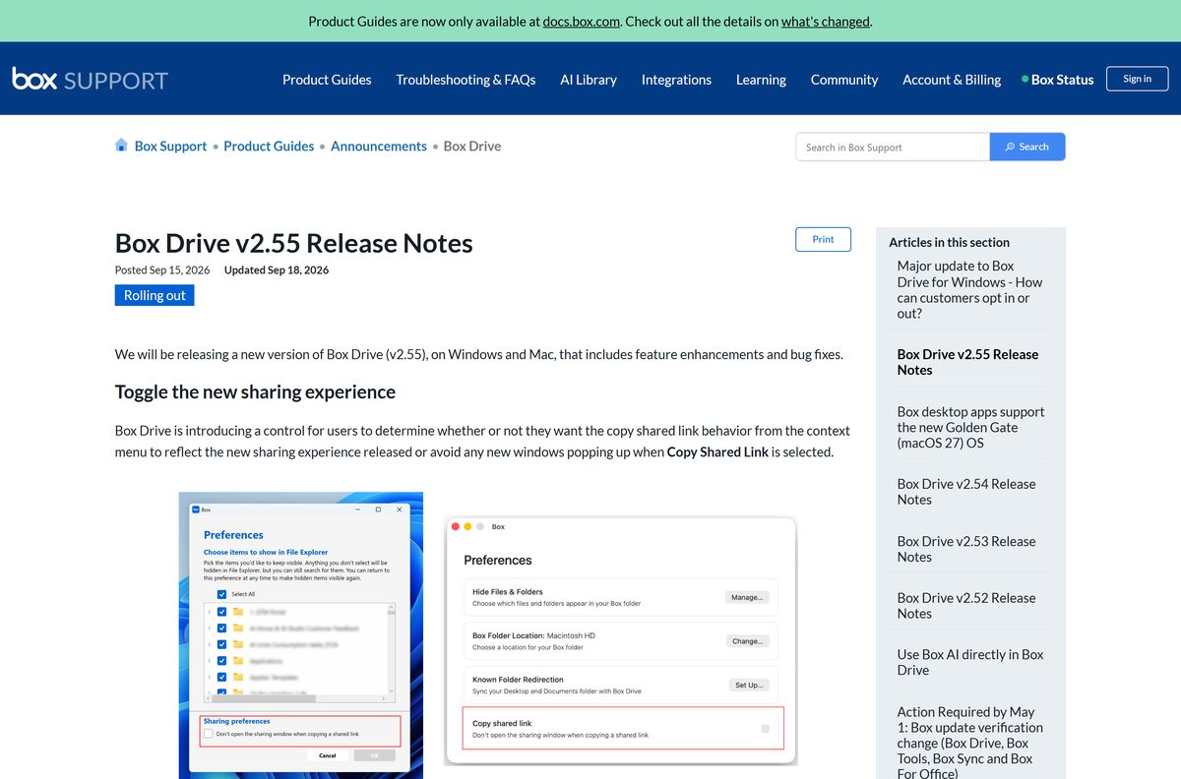Click the blue Search button

1027,147
